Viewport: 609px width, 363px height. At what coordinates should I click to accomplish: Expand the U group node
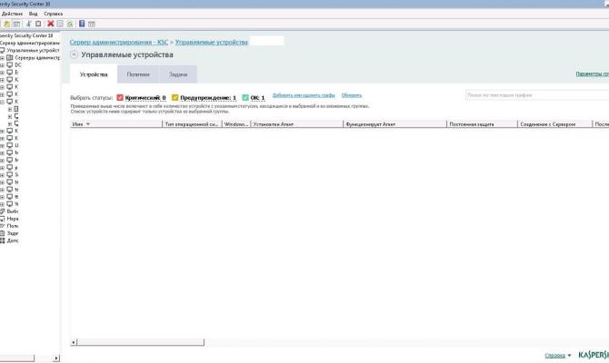point(3,145)
